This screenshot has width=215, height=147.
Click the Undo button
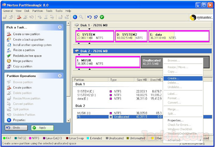[x=16, y=128]
